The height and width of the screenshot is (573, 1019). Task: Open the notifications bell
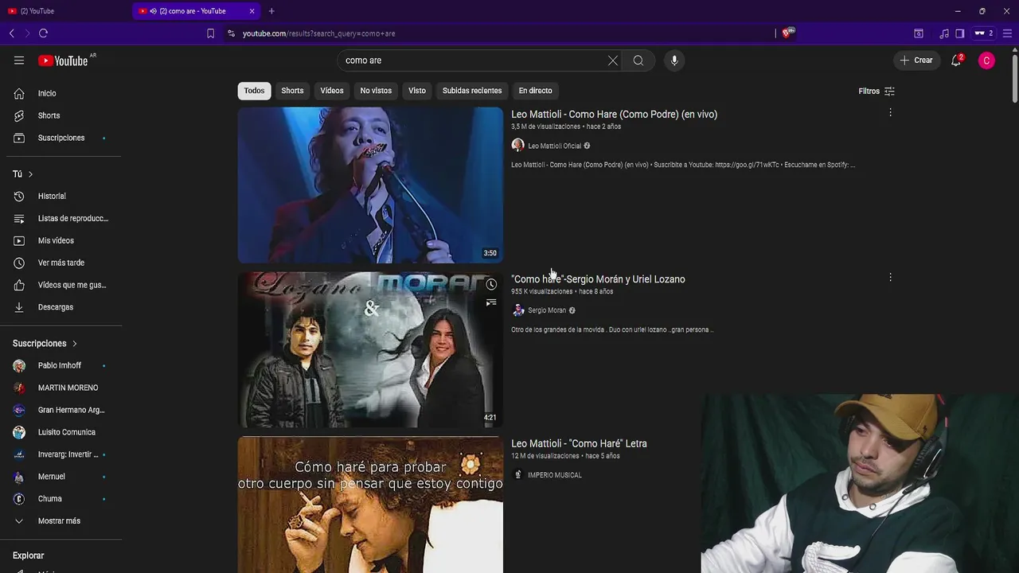tap(956, 60)
